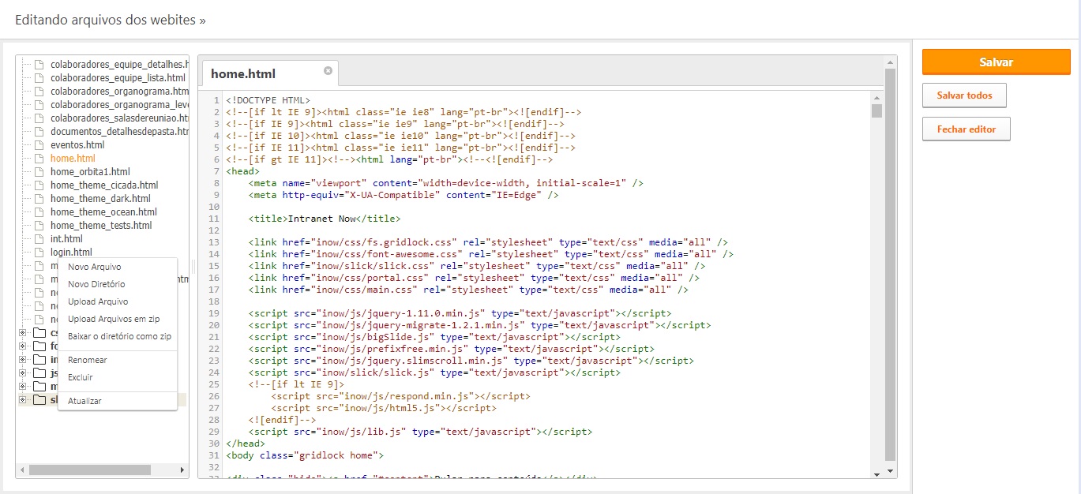This screenshot has height=494, width=1081.
Task: Click the viewport meta tag line
Action: coord(445,183)
